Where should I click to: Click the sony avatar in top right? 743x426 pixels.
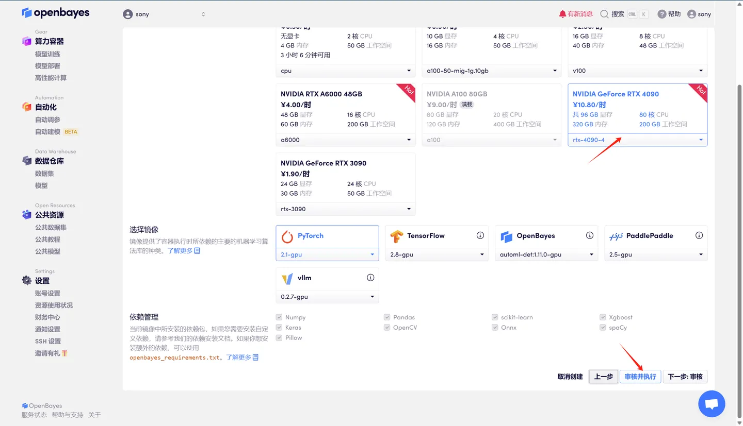[691, 14]
